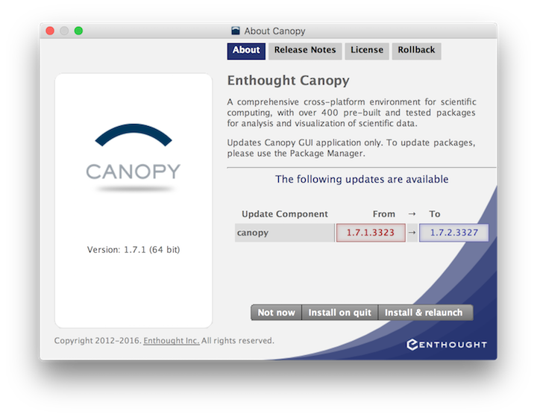Open the Release Notes tab

click(x=305, y=51)
